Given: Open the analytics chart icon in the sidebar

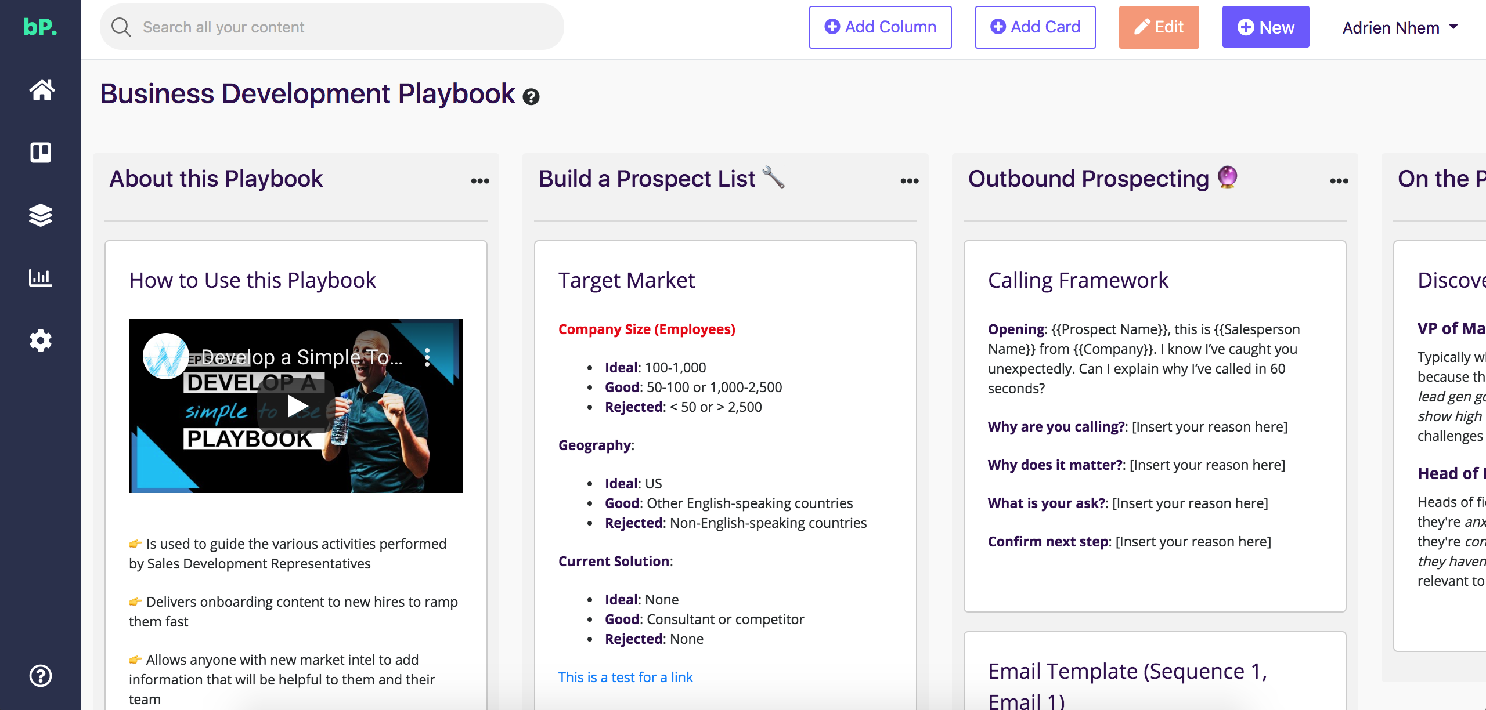Looking at the screenshot, I should [41, 278].
